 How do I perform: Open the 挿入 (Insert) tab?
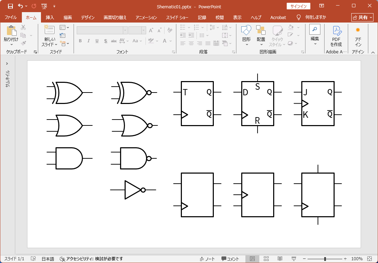click(x=50, y=17)
